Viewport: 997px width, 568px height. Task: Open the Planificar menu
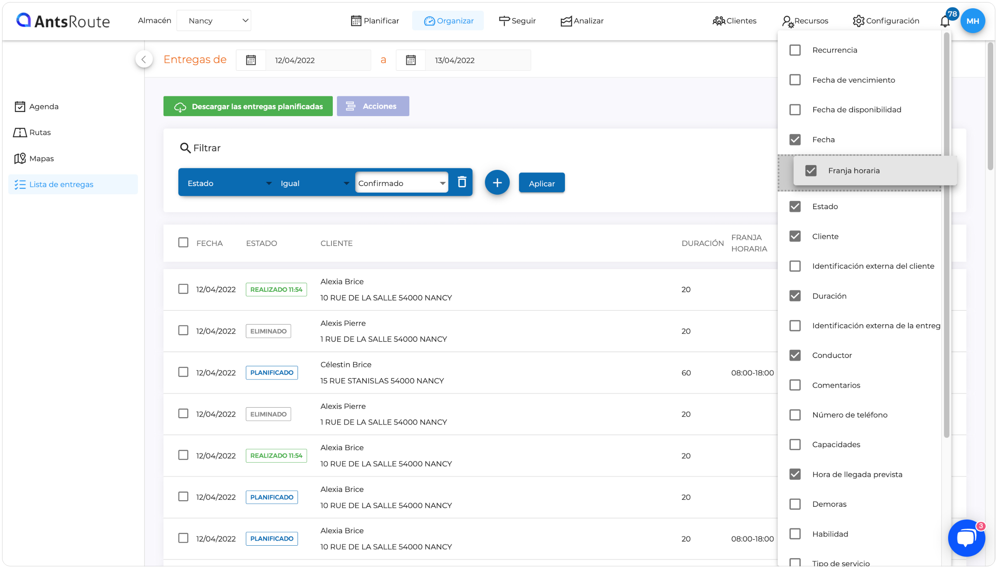tap(375, 21)
